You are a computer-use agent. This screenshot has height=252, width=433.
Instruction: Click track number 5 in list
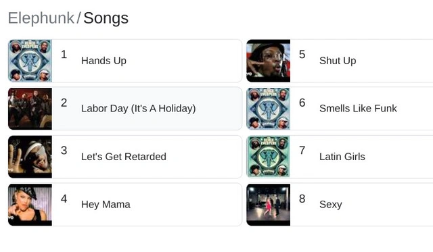coord(302,54)
